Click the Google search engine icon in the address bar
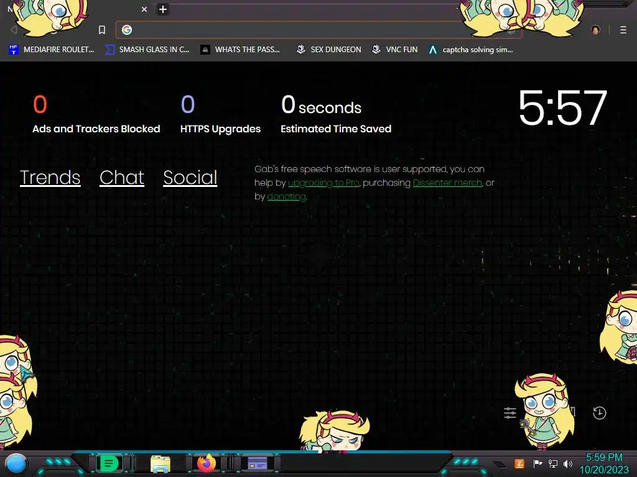637x477 pixels. [127, 30]
